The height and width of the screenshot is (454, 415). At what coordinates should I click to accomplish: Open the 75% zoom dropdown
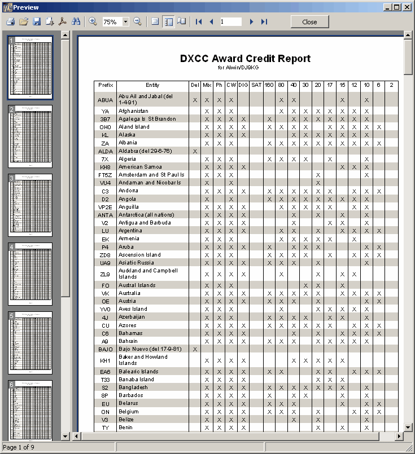point(125,22)
